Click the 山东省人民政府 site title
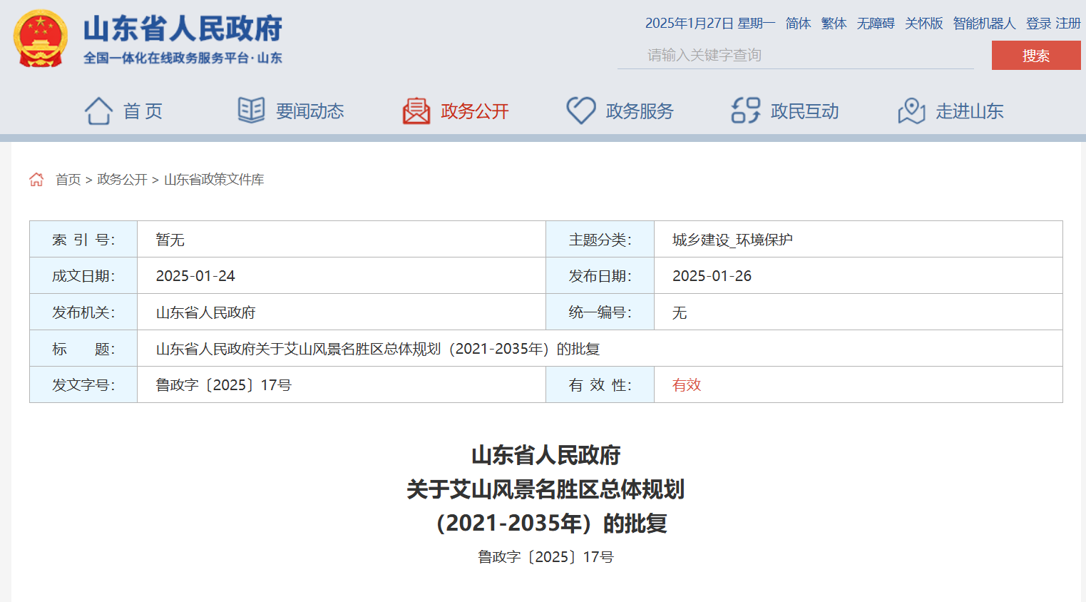The height and width of the screenshot is (602, 1086). click(x=183, y=29)
